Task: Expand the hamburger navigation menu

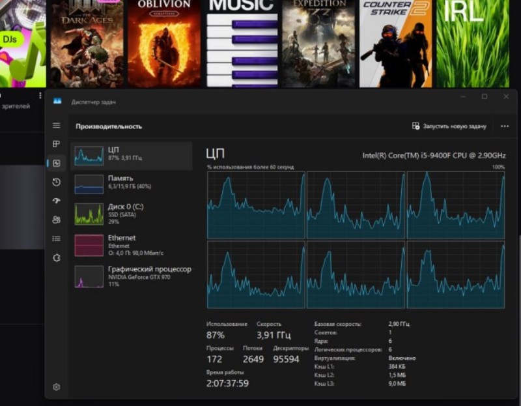Action: [57, 125]
